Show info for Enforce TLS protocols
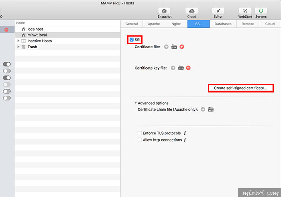281x197 pixels. pyautogui.click(x=185, y=133)
